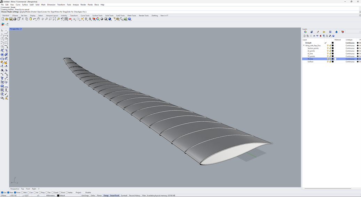Image resolution: width=361 pixels, height=197 pixels.
Task: Open Layers from the Standard toolbar icon
Action: pos(94,19)
